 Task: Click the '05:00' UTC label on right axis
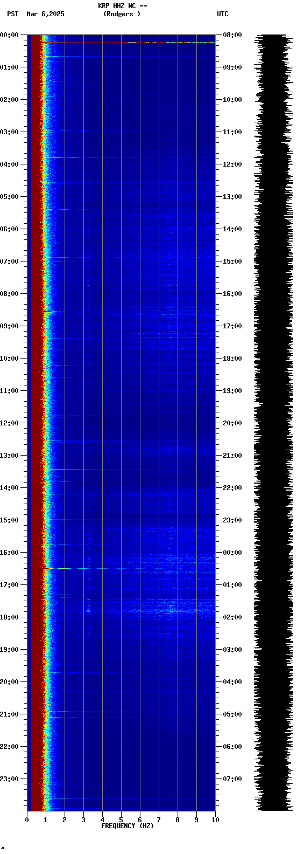(x=232, y=714)
